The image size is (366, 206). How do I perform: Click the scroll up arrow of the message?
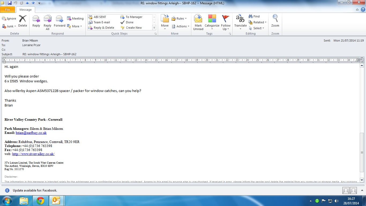pyautogui.click(x=362, y=65)
